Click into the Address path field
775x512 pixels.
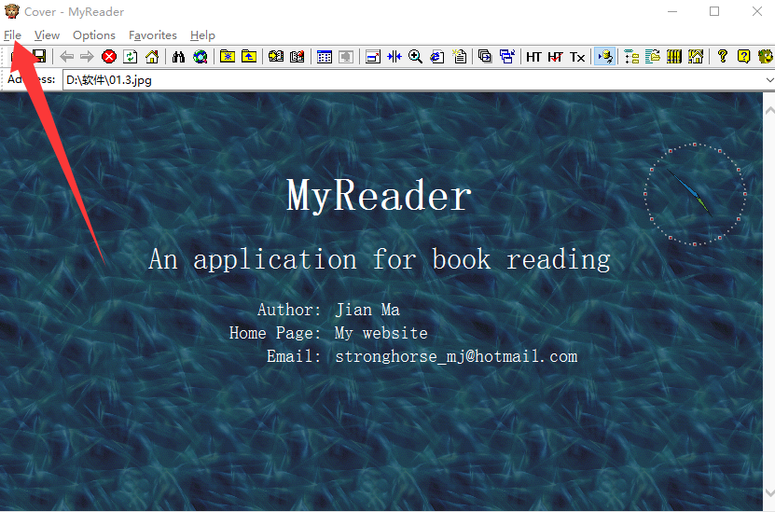tap(410, 80)
